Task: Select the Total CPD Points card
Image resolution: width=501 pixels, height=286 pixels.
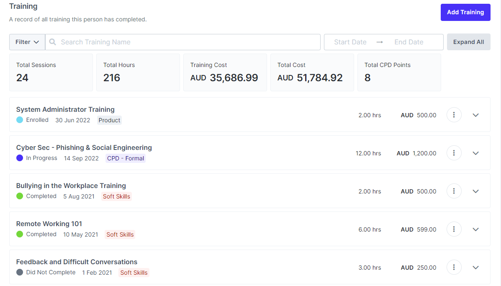Action: (399, 72)
